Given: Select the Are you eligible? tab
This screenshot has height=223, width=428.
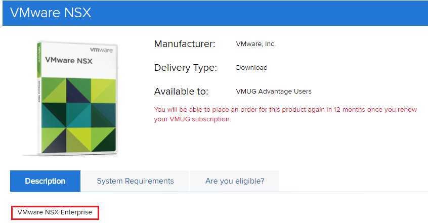Looking at the screenshot, I should tap(234, 181).
